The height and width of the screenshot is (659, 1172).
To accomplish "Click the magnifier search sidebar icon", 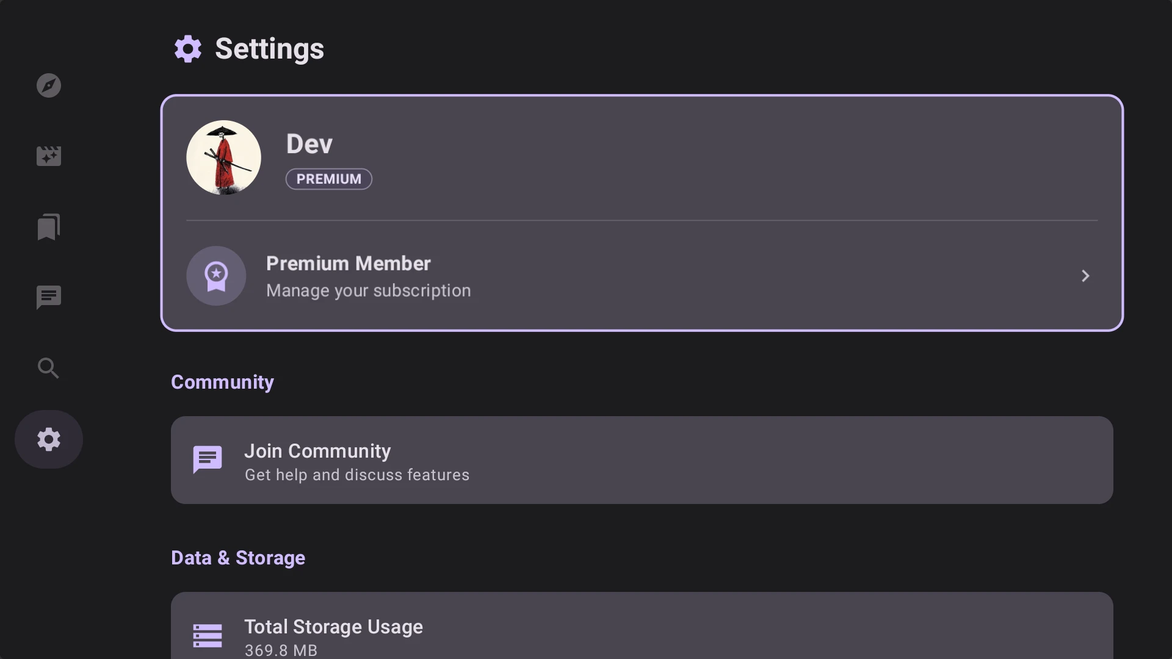I will [x=49, y=369].
